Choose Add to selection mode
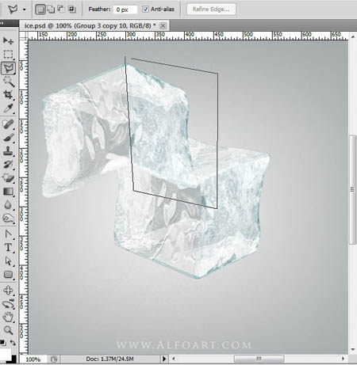 pos(51,10)
